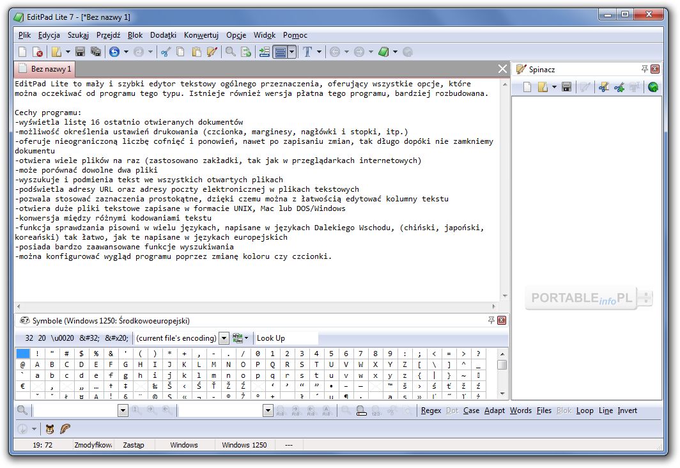
Task: Click the large T font icon
Action: tap(307, 52)
